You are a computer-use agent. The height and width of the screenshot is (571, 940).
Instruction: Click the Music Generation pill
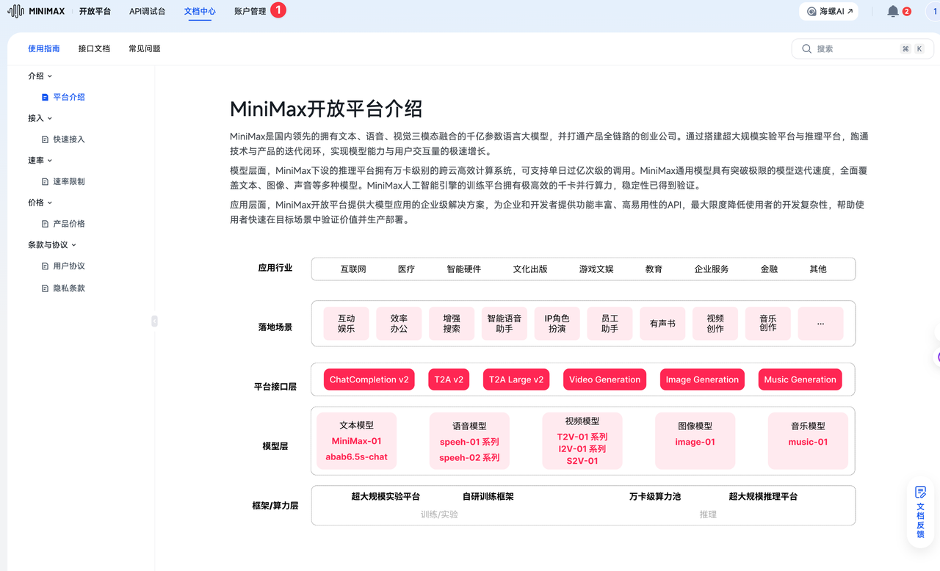800,379
